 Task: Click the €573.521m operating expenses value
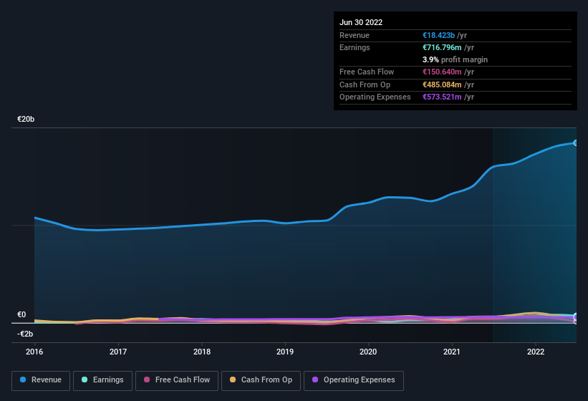coord(442,97)
